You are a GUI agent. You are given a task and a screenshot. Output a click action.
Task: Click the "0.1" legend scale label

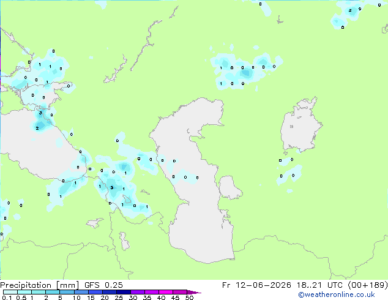point(7,298)
